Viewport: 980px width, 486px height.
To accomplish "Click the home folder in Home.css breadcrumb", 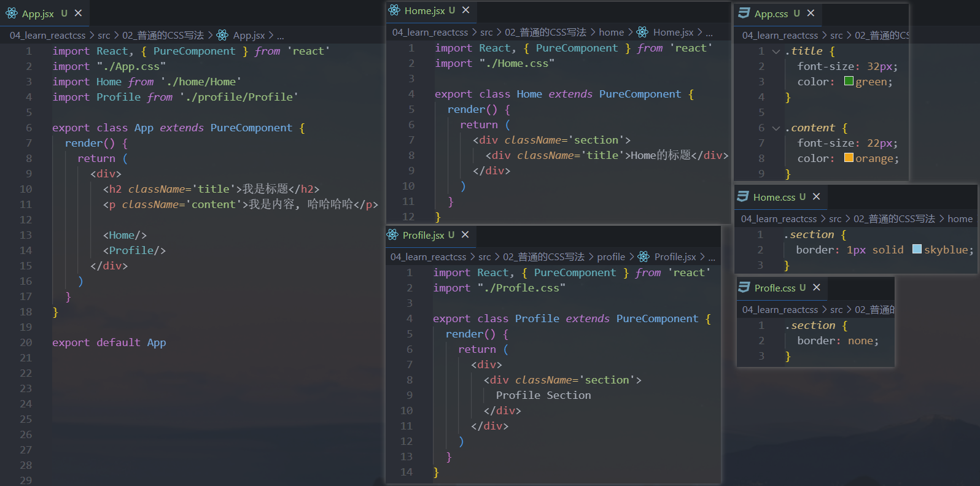I will 960,219.
